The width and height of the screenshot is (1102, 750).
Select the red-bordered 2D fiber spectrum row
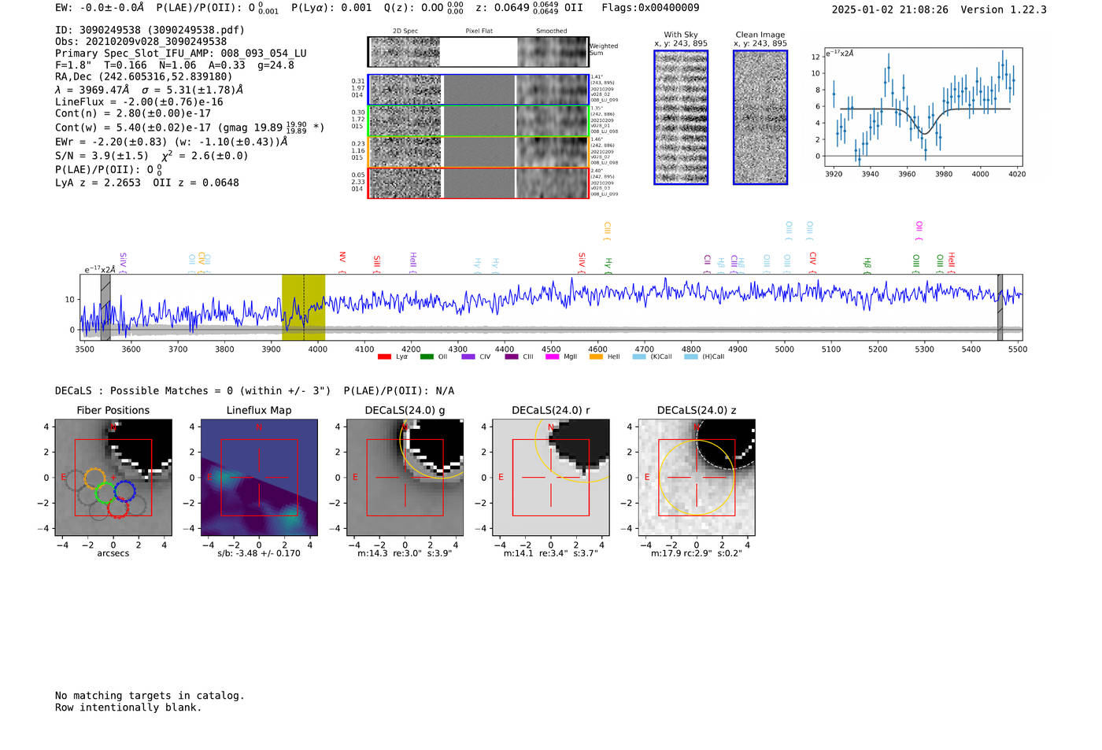click(478, 183)
